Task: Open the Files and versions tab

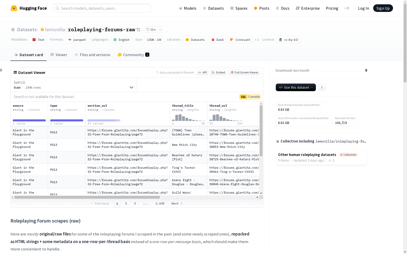Action: [x=92, y=55]
